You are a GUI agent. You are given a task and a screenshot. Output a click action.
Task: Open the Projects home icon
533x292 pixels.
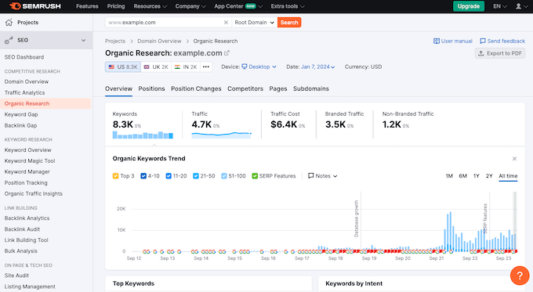click(9, 23)
